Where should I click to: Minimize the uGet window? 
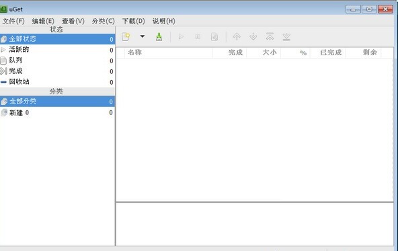(x=353, y=9)
